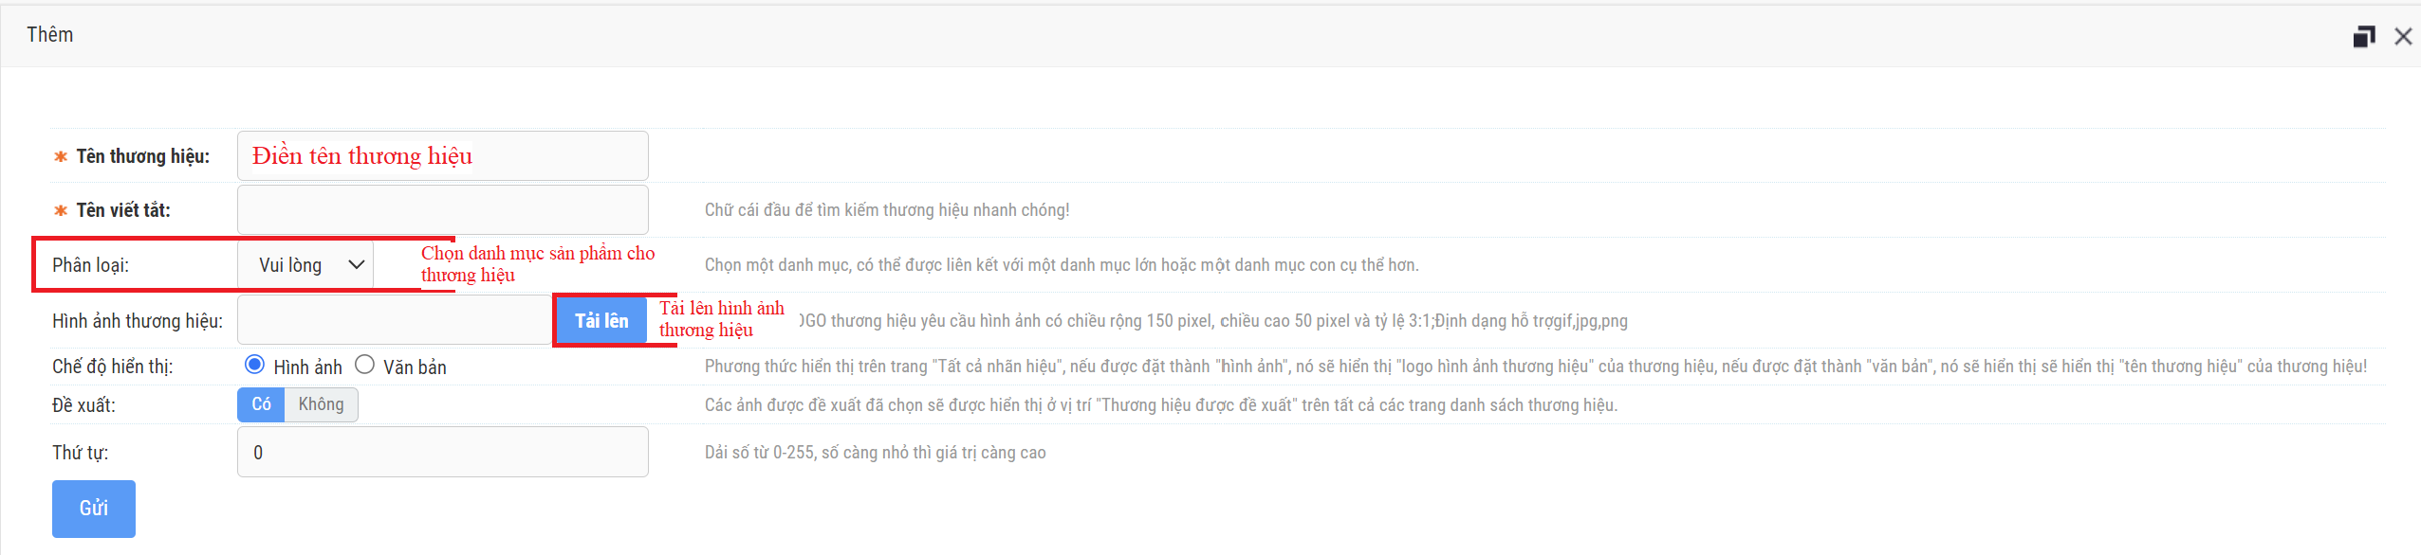
Task: Close the Thêm dialog with X icon
Action: (x=2403, y=37)
